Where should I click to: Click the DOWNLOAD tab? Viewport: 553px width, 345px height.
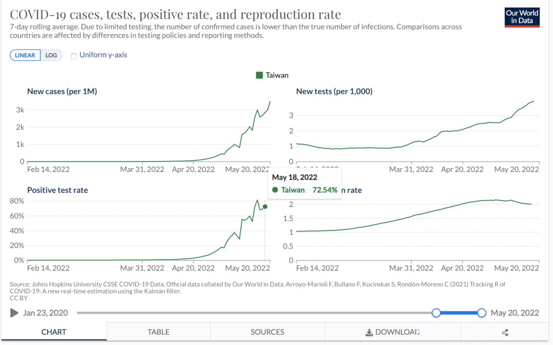click(393, 332)
